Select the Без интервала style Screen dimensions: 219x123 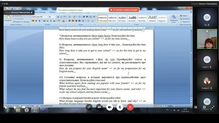click(113, 19)
